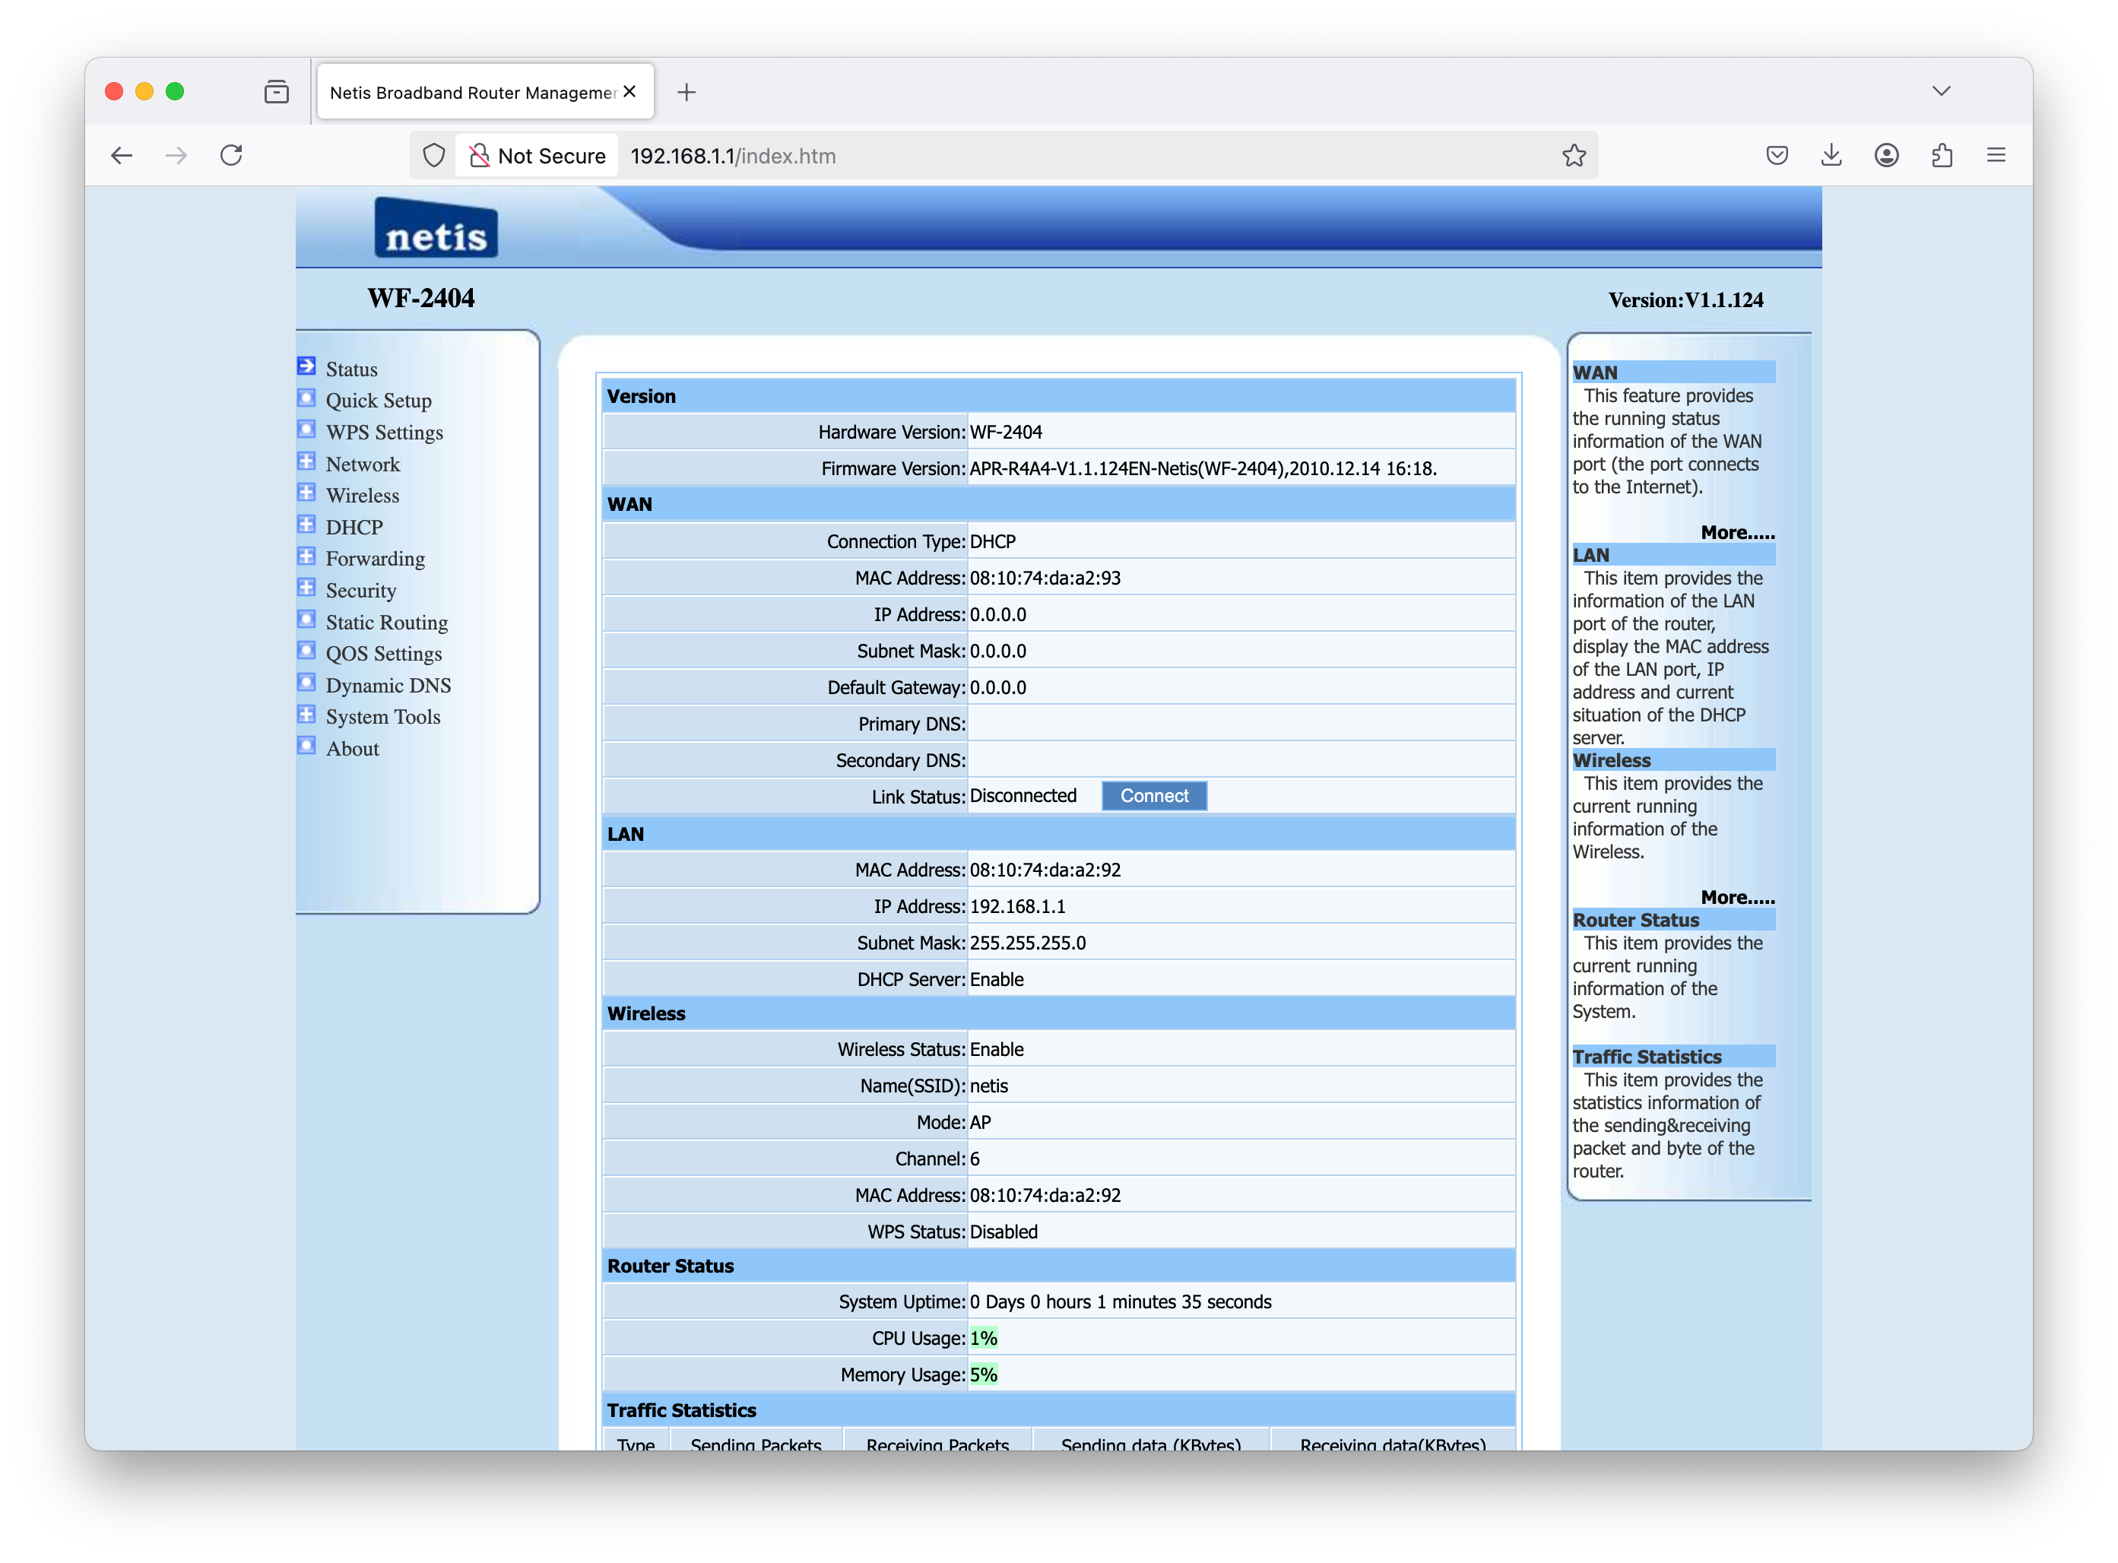The height and width of the screenshot is (1563, 2118).
Task: Click the Version:V1.1.124 header text
Action: point(1685,300)
